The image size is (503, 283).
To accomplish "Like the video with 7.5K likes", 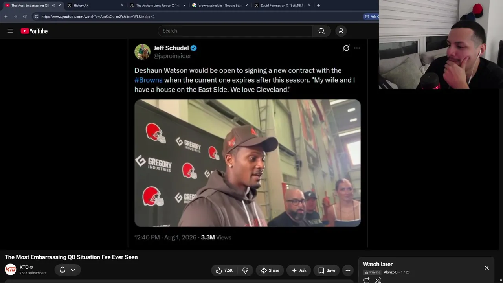I will tap(224, 270).
